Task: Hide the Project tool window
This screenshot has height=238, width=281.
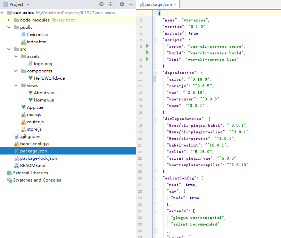Action: point(131,5)
